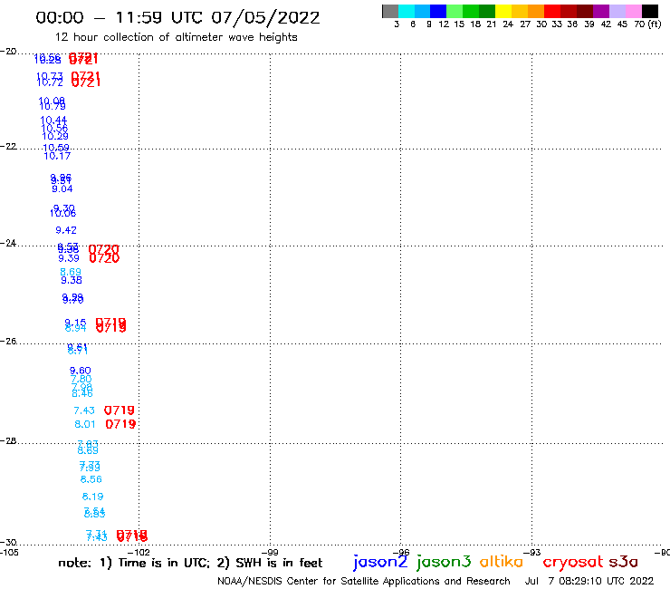Viewport: 670px width, 589px height.
Task: Click the -93 longitude axis label
Action: point(531,552)
